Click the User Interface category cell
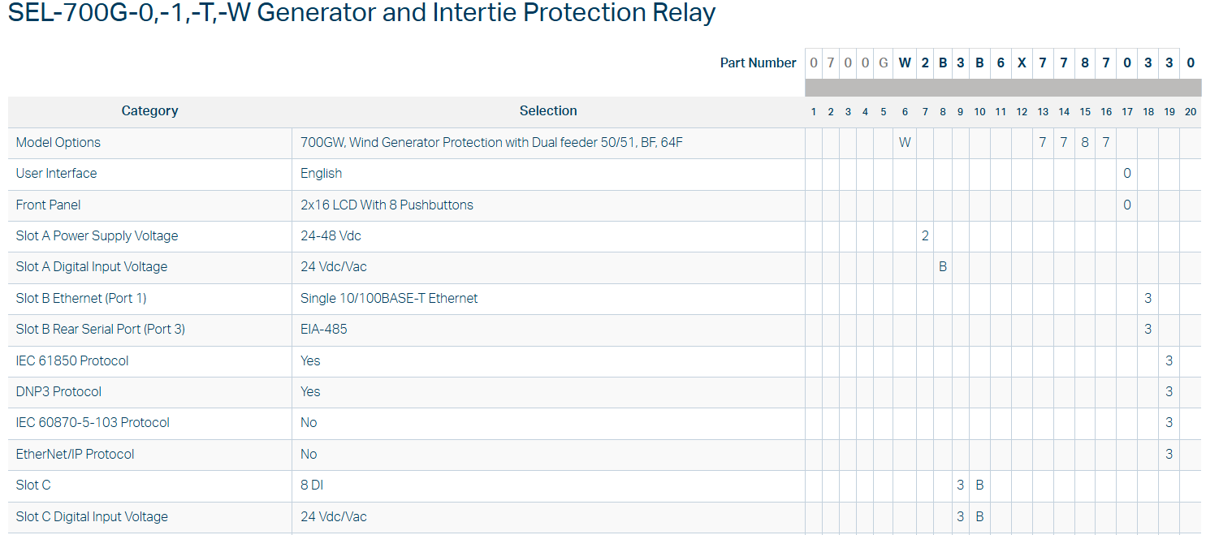This screenshot has width=1206, height=535. pos(150,174)
